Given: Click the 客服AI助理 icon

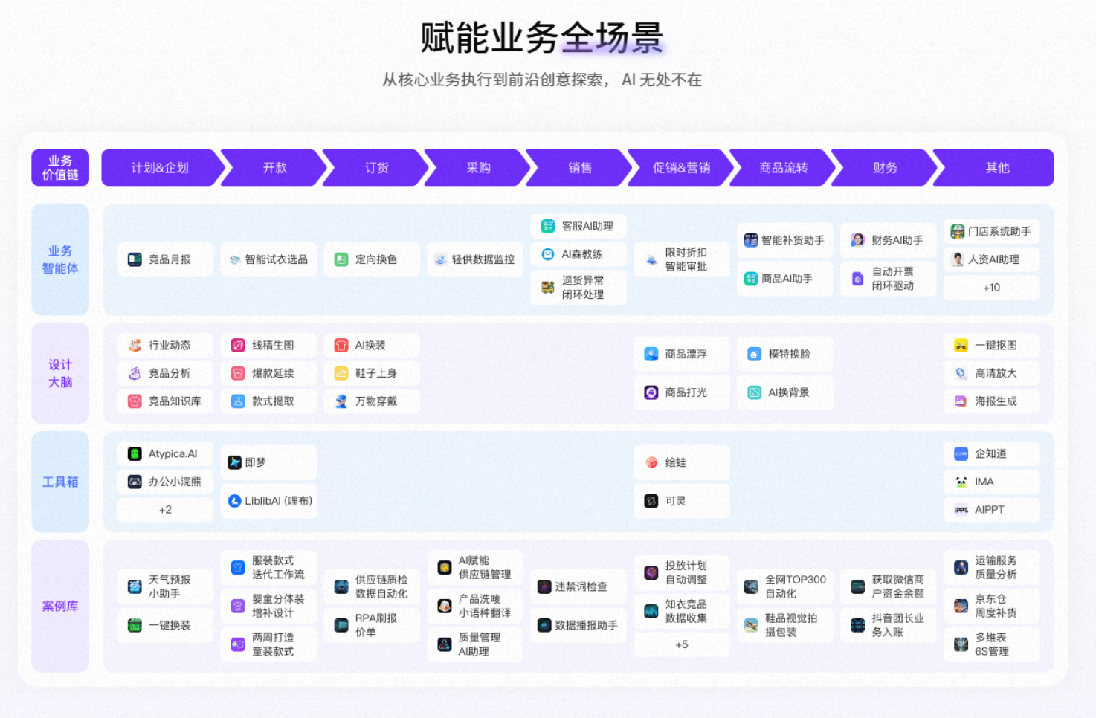Looking at the screenshot, I should point(548,226).
